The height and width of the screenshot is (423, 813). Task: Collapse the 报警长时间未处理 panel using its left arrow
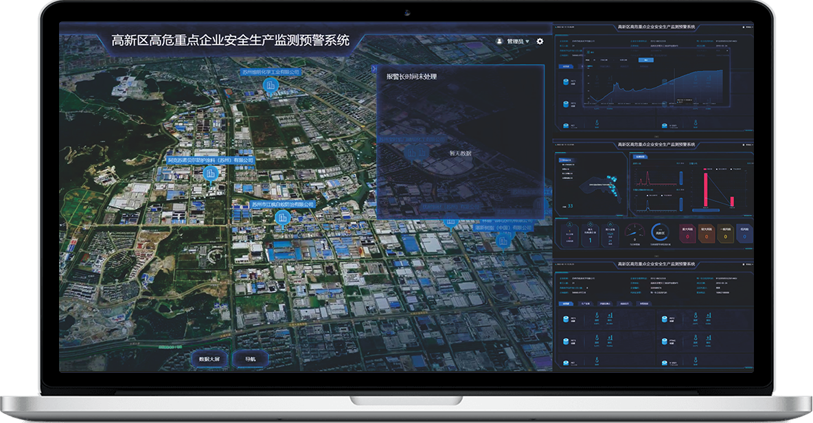click(x=374, y=69)
